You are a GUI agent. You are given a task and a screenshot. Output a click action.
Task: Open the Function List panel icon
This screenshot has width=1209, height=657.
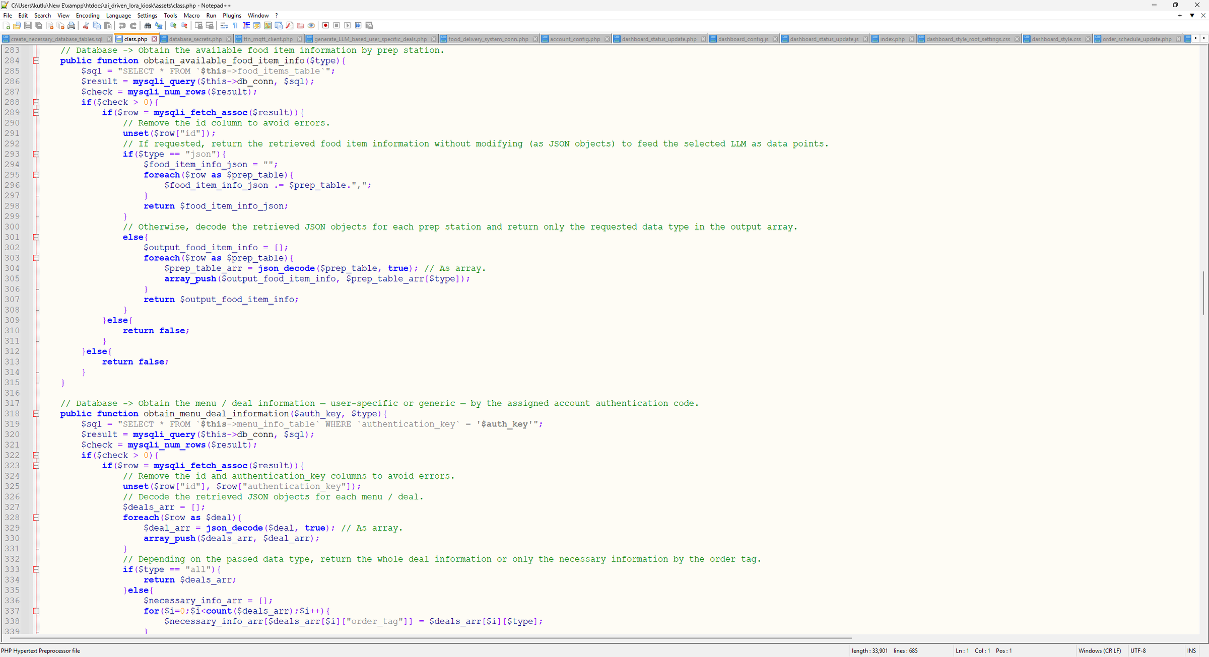click(x=290, y=26)
